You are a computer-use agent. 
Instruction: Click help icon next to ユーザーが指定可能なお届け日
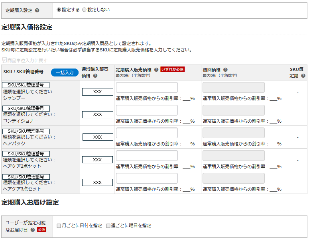click(x=33, y=230)
